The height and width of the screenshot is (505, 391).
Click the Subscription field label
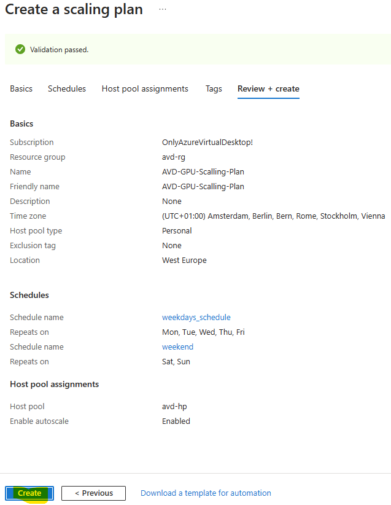pyautogui.click(x=32, y=142)
